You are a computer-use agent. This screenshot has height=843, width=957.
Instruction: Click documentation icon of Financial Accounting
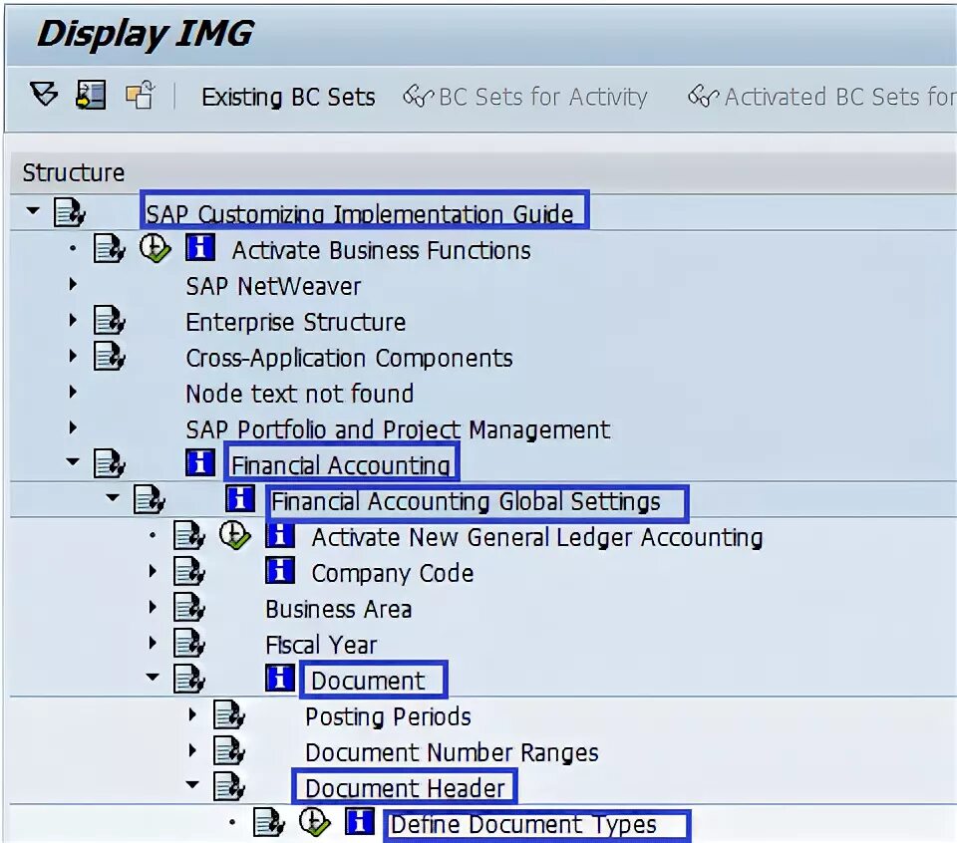[x=110, y=464]
